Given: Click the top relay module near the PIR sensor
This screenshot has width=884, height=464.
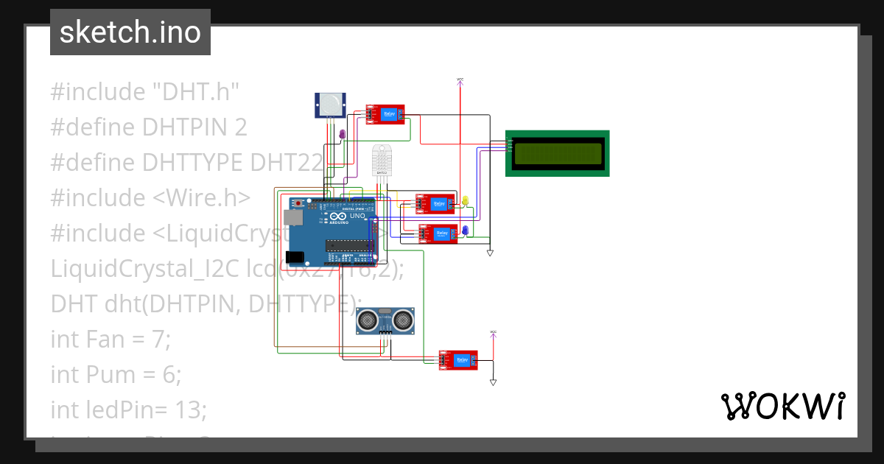Looking at the screenshot, I should point(385,114).
